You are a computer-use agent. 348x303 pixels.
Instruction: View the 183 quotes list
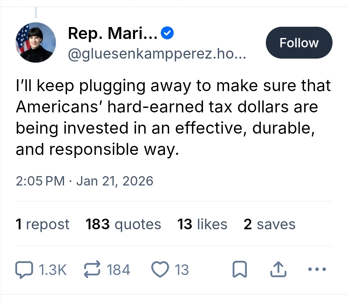tap(123, 224)
